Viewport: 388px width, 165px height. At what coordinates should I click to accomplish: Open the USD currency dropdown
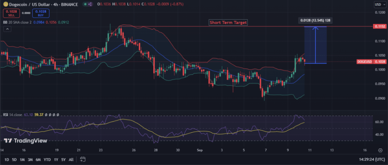pyautogui.click(x=378, y=5)
